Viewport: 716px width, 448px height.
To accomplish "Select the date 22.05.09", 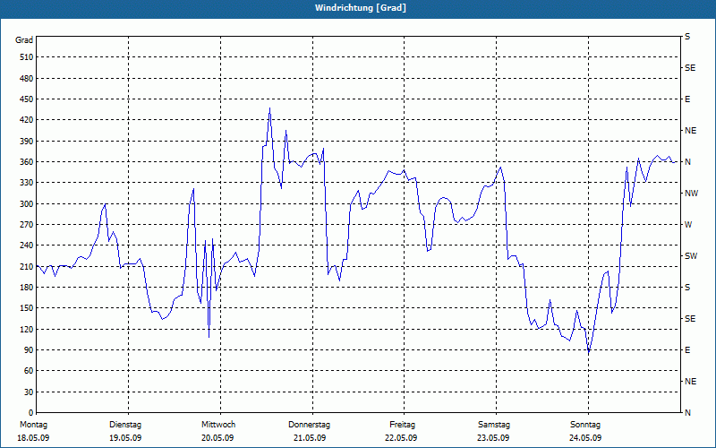I will [401, 438].
